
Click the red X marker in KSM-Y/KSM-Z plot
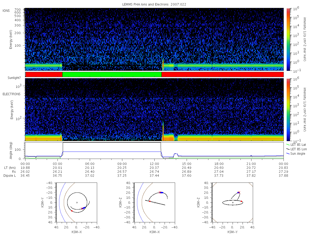(x=239, y=192)
